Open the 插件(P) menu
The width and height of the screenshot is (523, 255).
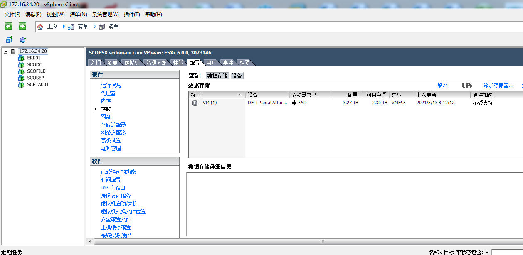coord(132,15)
